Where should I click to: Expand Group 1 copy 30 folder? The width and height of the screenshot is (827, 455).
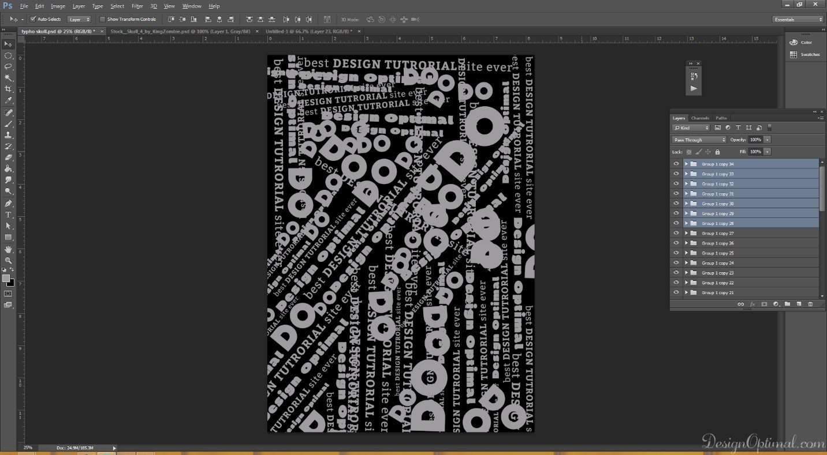[687, 204]
